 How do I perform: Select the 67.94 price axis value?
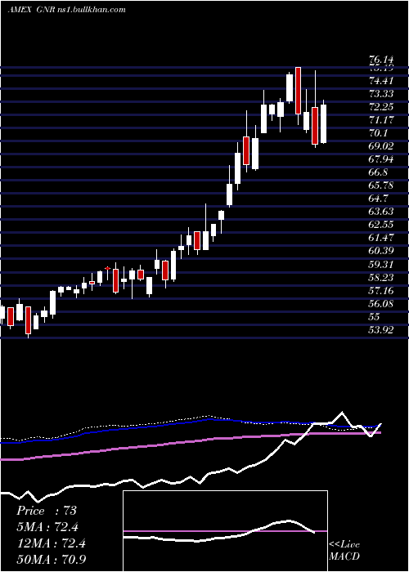[x=381, y=159]
